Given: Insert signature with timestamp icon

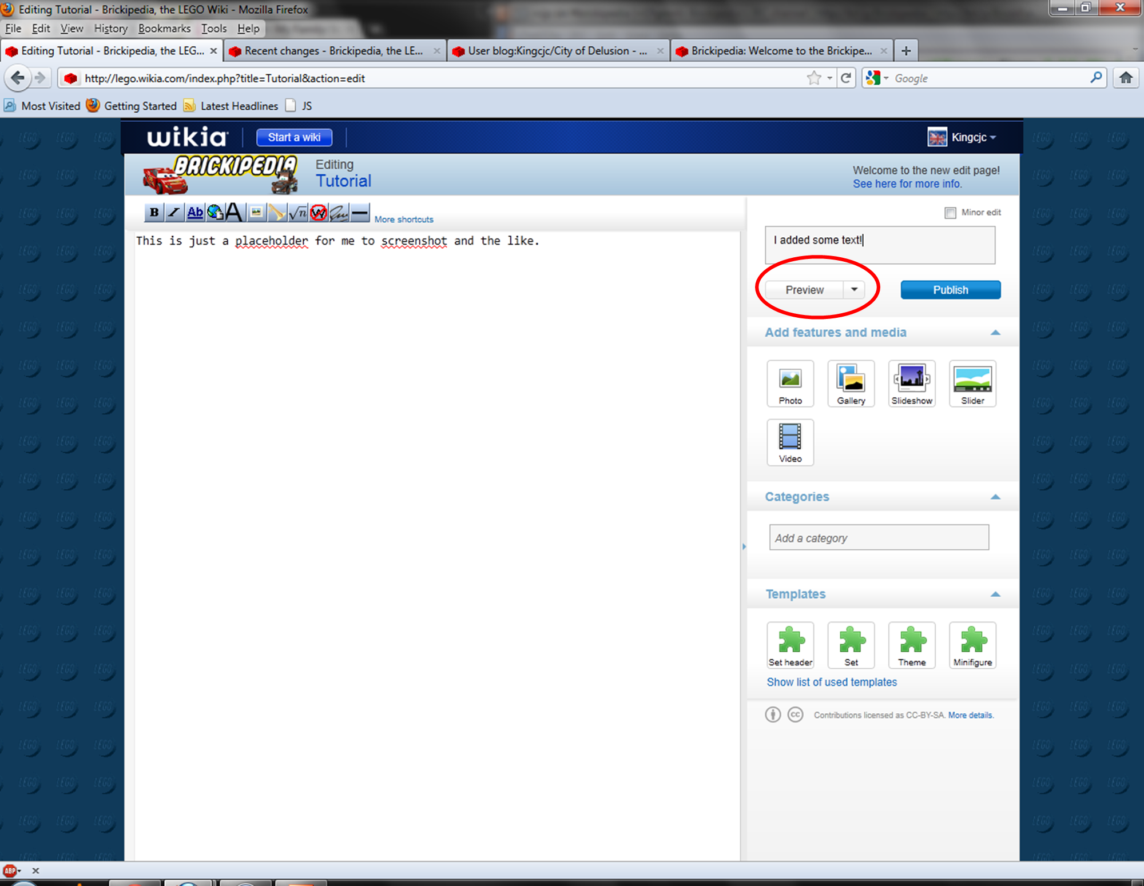Looking at the screenshot, I should [339, 213].
